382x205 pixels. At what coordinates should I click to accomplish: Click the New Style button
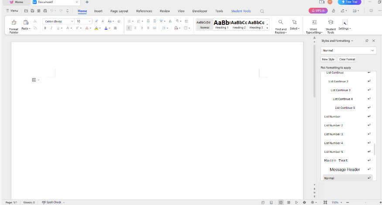coord(328,59)
